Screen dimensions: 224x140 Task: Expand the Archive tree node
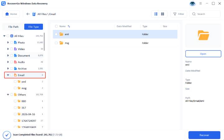[8, 68]
